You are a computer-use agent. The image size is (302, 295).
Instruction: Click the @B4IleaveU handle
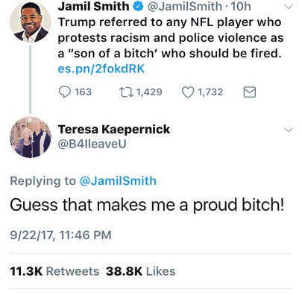pyautogui.click(x=92, y=144)
